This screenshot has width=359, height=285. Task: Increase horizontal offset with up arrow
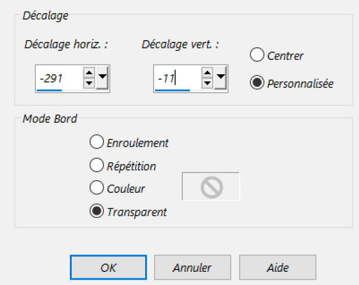coord(89,74)
